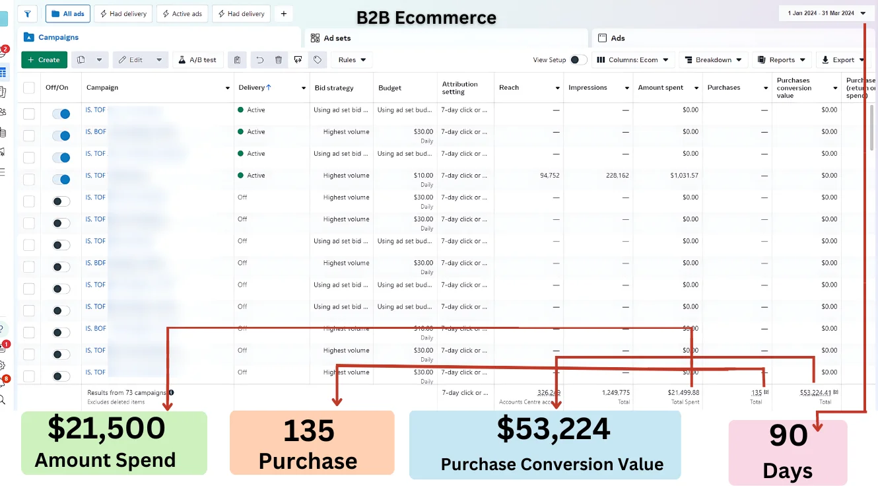Open the Reports dropdown
Image resolution: width=878 pixels, height=486 pixels.
point(782,60)
